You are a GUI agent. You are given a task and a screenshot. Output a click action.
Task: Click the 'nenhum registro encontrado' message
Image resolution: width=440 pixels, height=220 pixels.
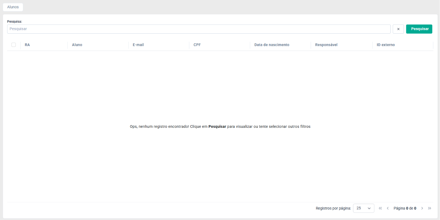(x=220, y=126)
